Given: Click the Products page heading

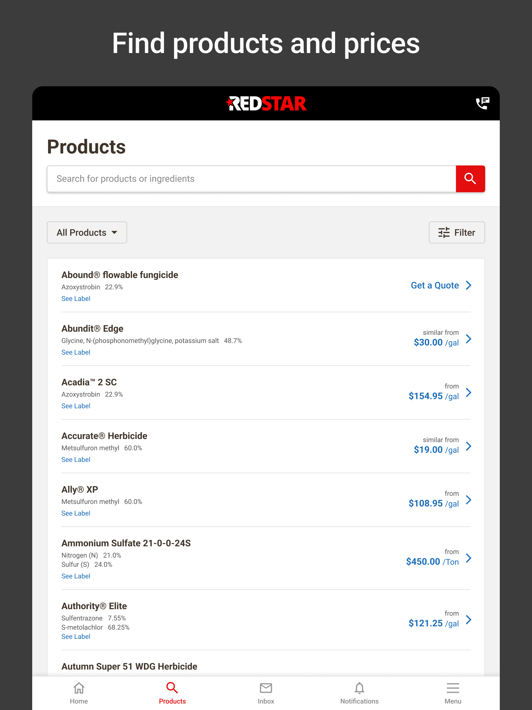Looking at the screenshot, I should tap(86, 147).
